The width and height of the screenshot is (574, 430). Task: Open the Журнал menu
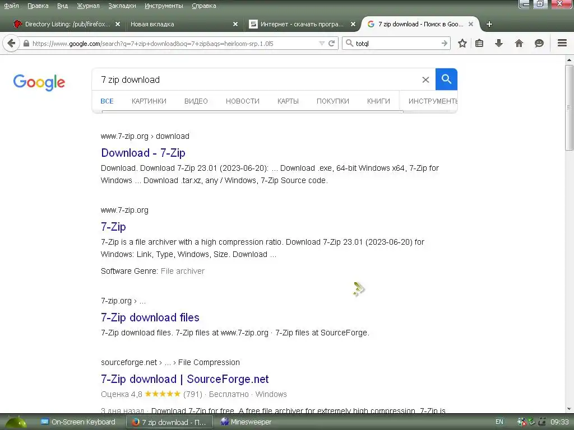(88, 6)
